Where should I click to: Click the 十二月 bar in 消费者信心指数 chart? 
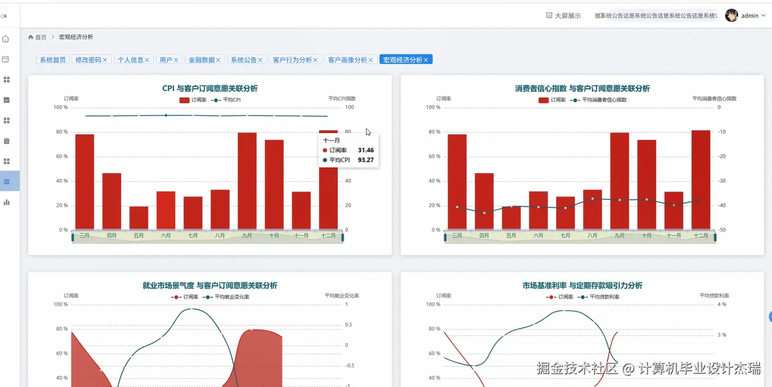pyautogui.click(x=700, y=180)
